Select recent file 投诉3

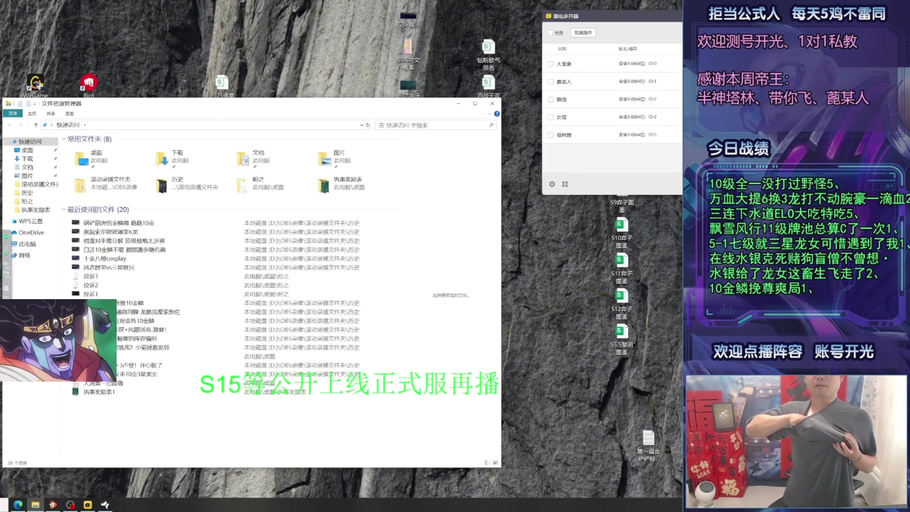(x=91, y=276)
